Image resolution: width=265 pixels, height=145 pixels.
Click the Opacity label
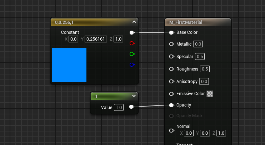coord(184,105)
